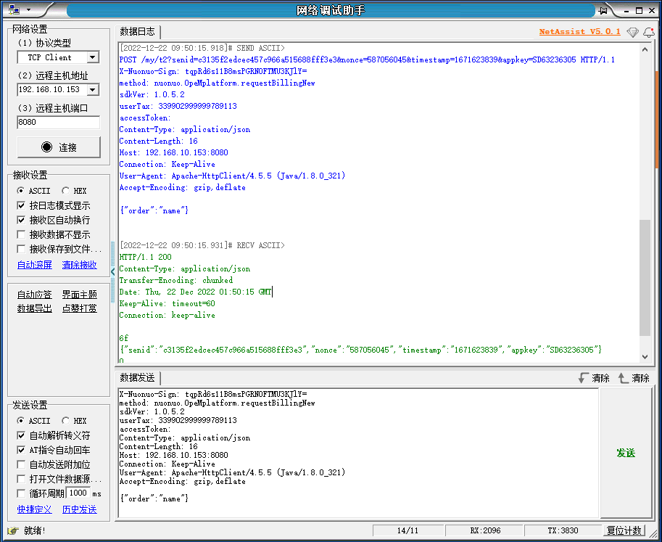The width and height of the screenshot is (662, 542).
Task: Click the 自动应答 link
Action: pos(35,294)
